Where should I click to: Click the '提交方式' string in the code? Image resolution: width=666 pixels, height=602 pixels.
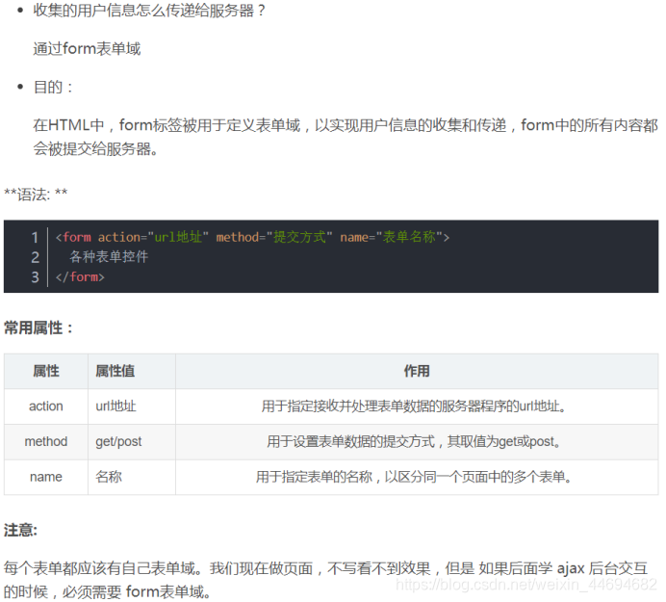[299, 237]
